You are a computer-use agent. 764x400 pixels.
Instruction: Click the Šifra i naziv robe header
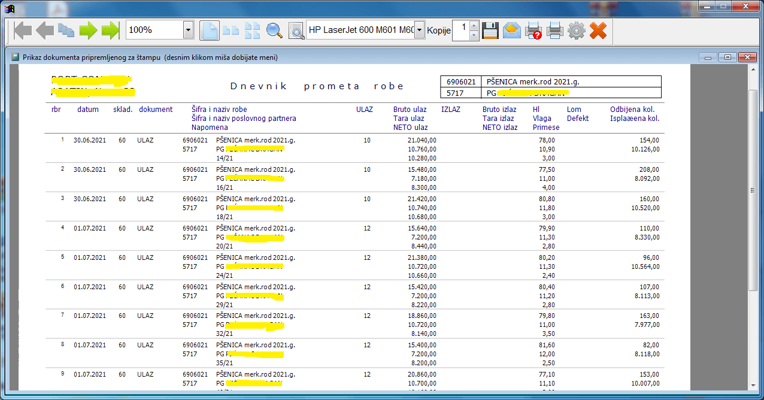tap(219, 110)
